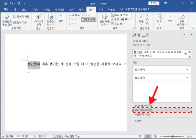
Task: Expand options for suggestion 빨간 줄이
Action: click(x=188, y=69)
